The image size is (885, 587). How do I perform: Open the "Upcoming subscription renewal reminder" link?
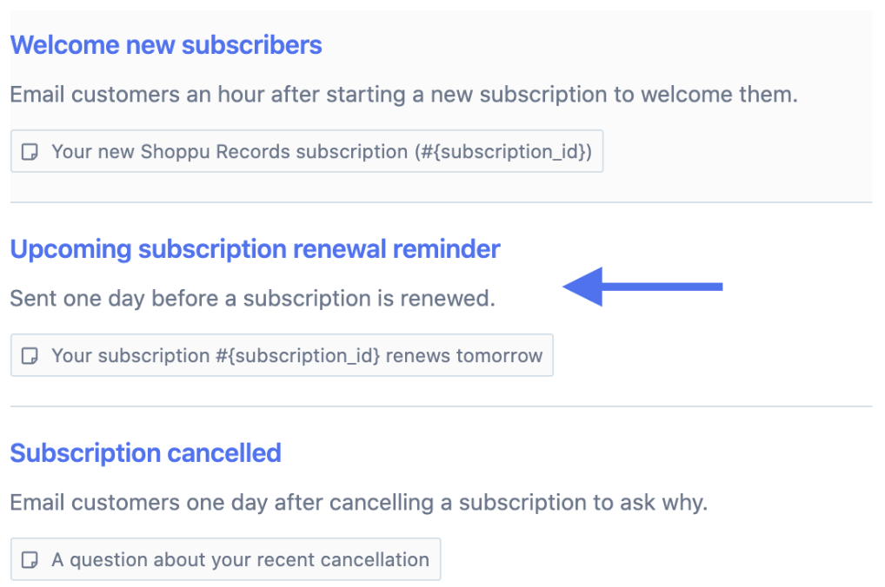pyautogui.click(x=255, y=249)
